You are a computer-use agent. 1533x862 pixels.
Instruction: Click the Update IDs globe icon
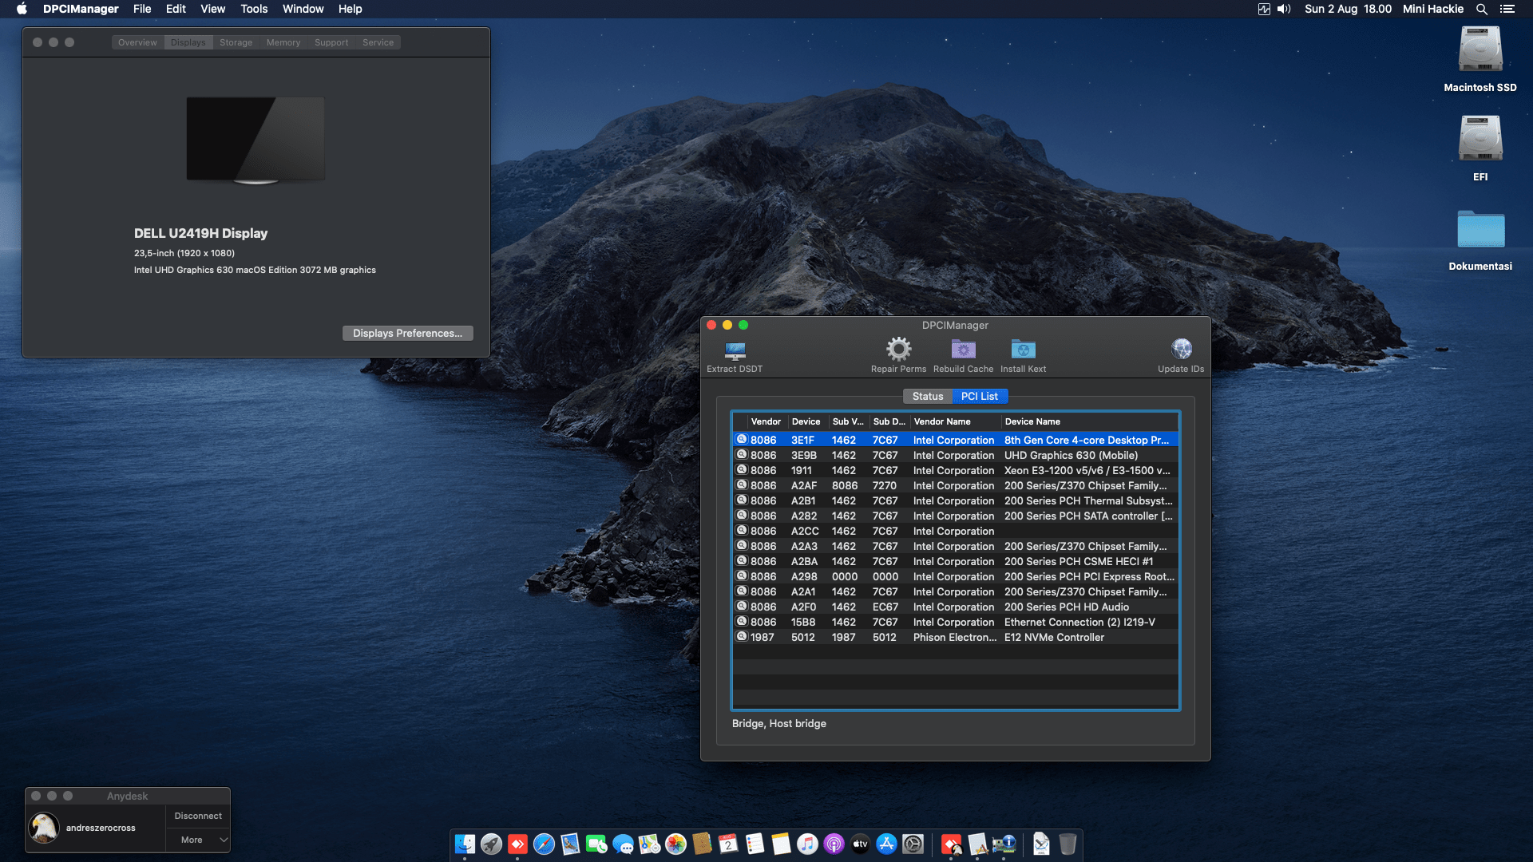(1181, 350)
